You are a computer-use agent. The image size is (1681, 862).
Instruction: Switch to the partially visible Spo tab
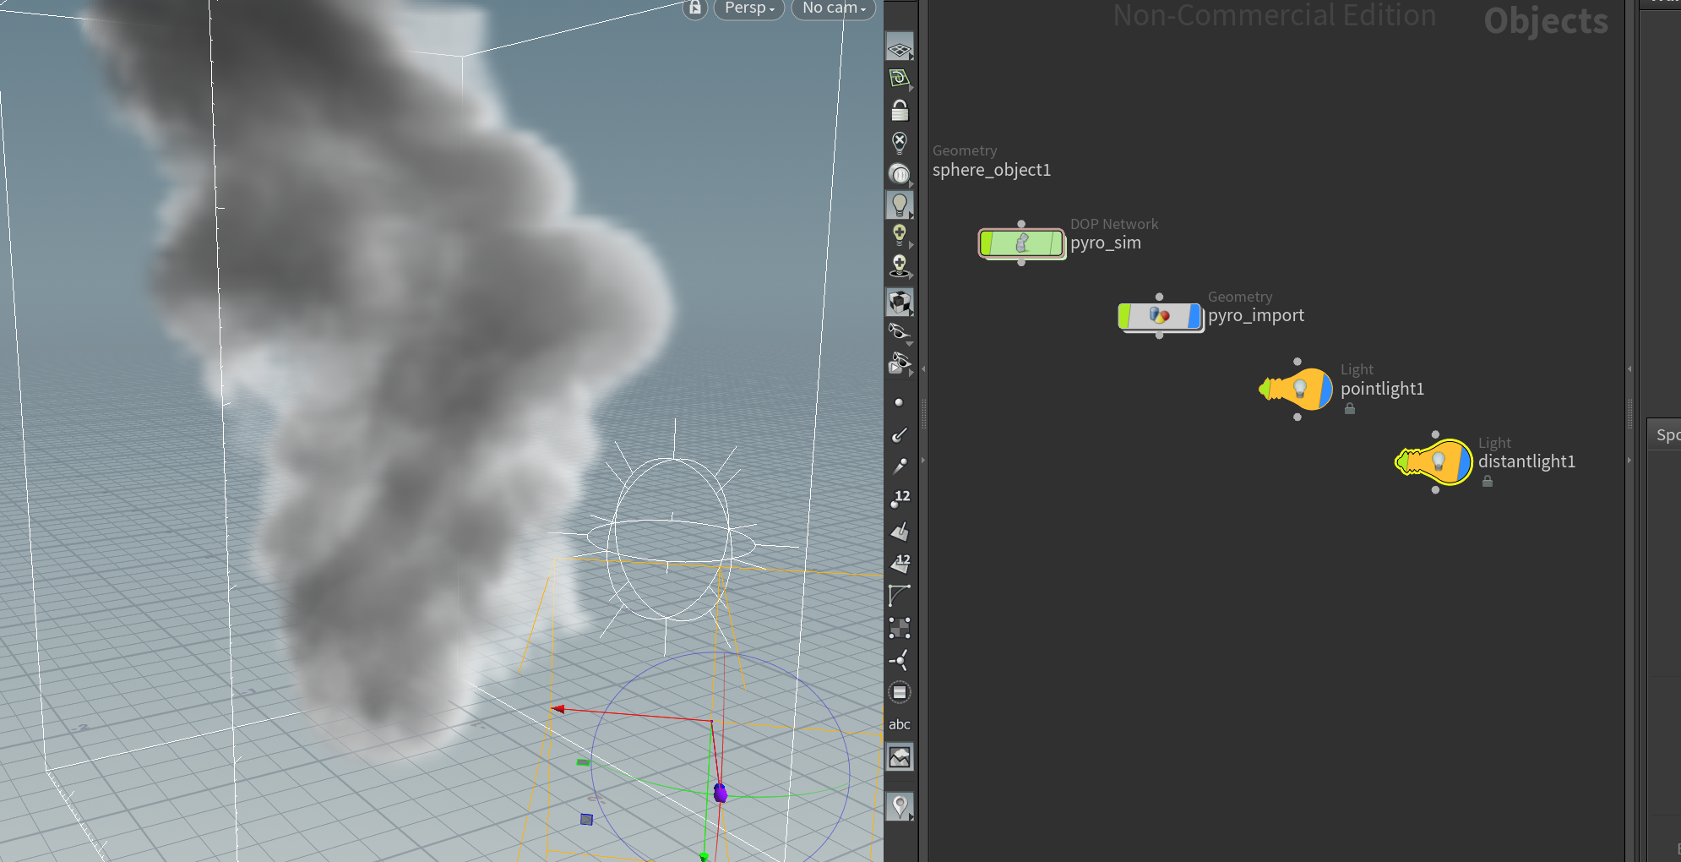click(x=1668, y=435)
